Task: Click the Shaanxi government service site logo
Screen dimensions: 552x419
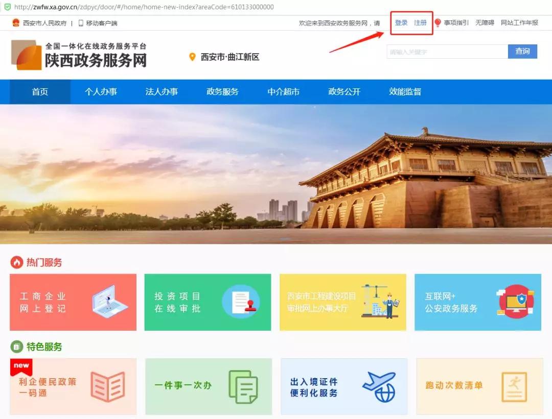Action: point(79,55)
